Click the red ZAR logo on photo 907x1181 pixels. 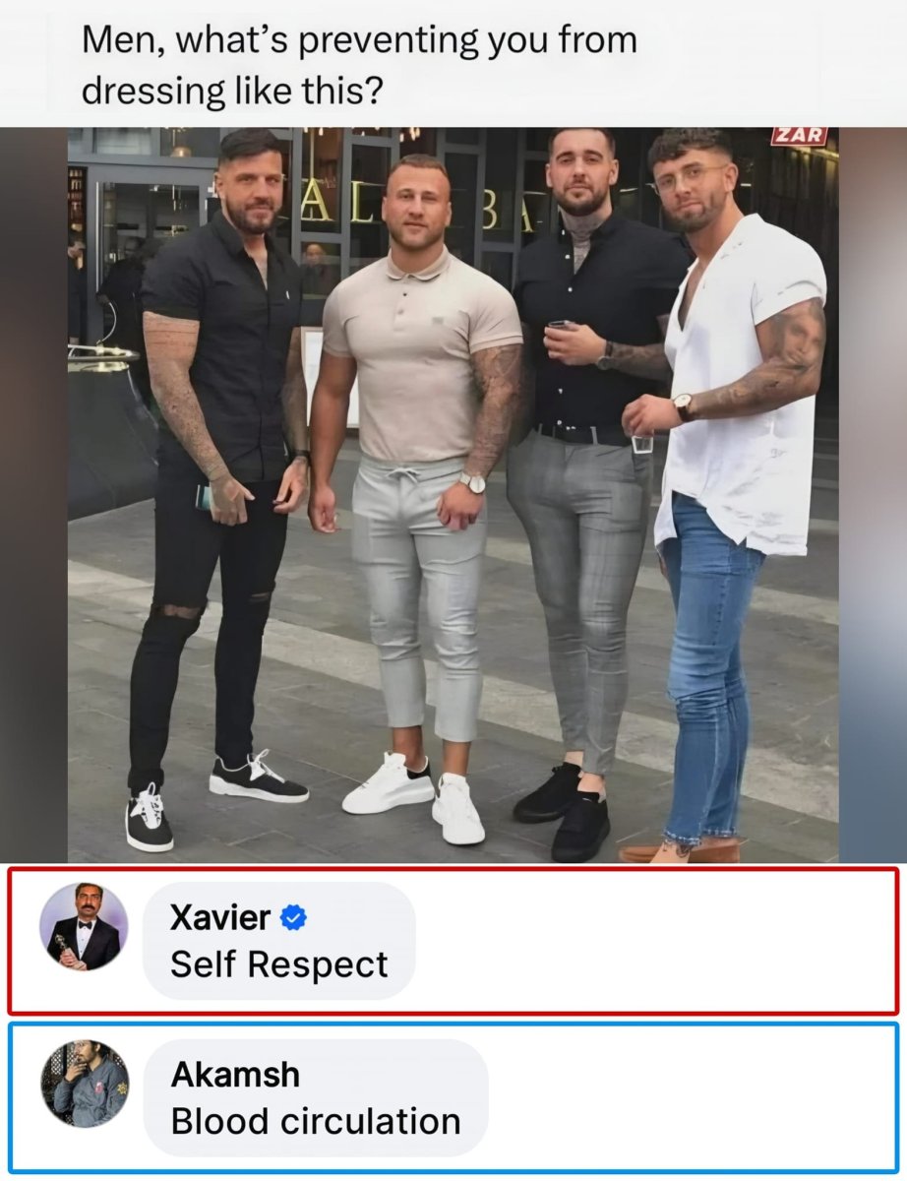coord(799,137)
